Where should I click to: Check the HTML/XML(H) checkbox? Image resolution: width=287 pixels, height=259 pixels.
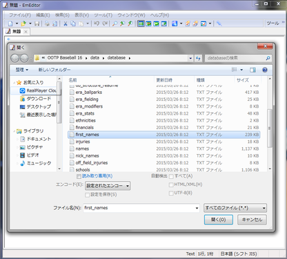click(171, 184)
